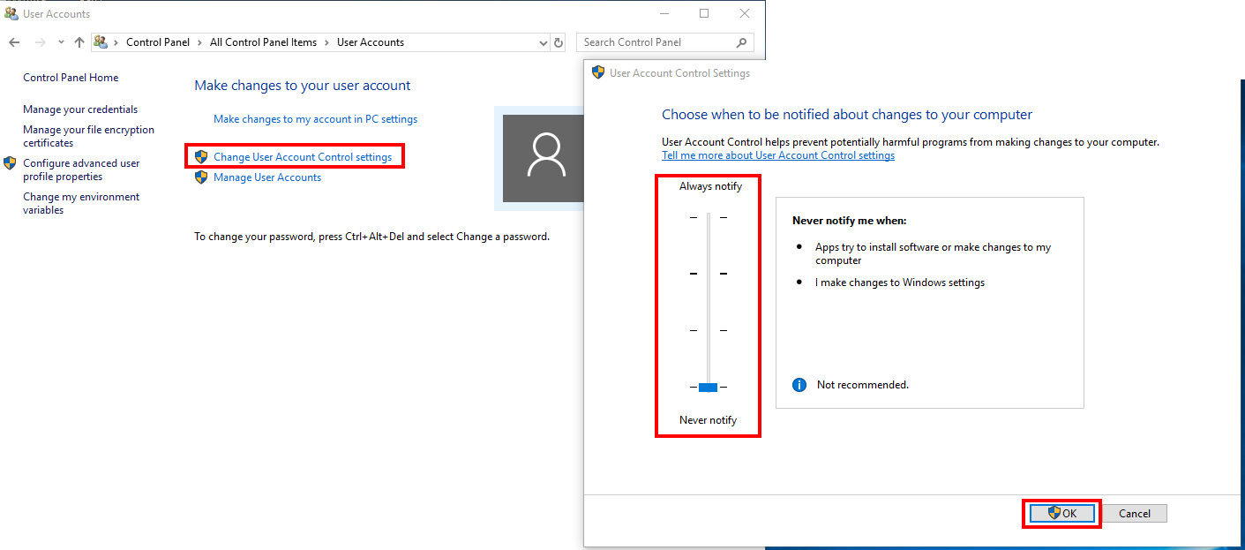Click 'I make changes to Windows settings' text

point(900,283)
